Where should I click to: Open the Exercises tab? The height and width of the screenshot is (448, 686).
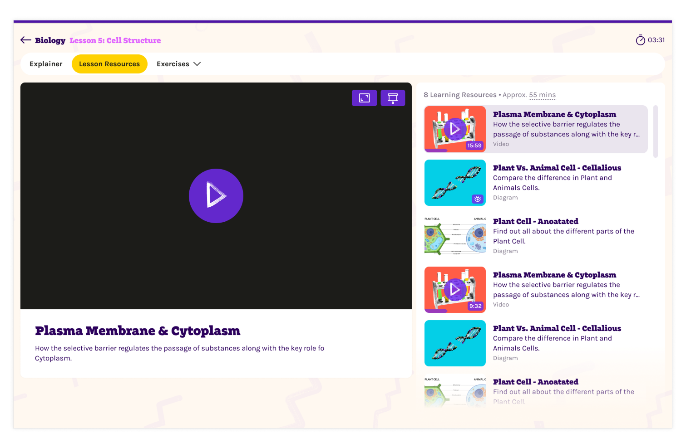[x=173, y=64]
